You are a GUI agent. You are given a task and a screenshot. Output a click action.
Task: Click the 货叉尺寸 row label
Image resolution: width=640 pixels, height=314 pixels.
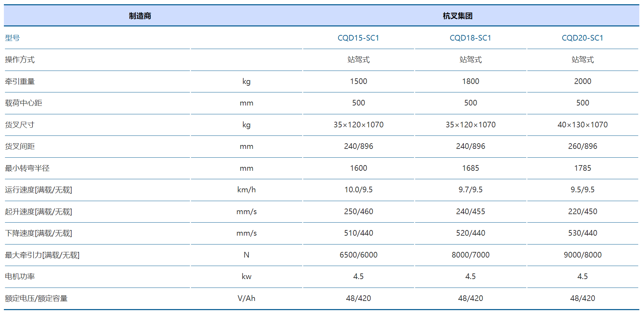coord(20,125)
